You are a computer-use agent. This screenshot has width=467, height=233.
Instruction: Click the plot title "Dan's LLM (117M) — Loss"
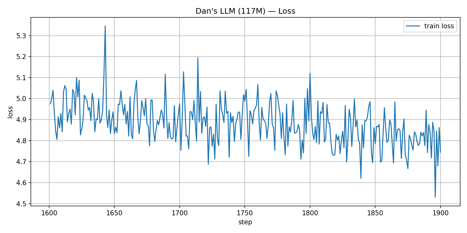click(245, 11)
